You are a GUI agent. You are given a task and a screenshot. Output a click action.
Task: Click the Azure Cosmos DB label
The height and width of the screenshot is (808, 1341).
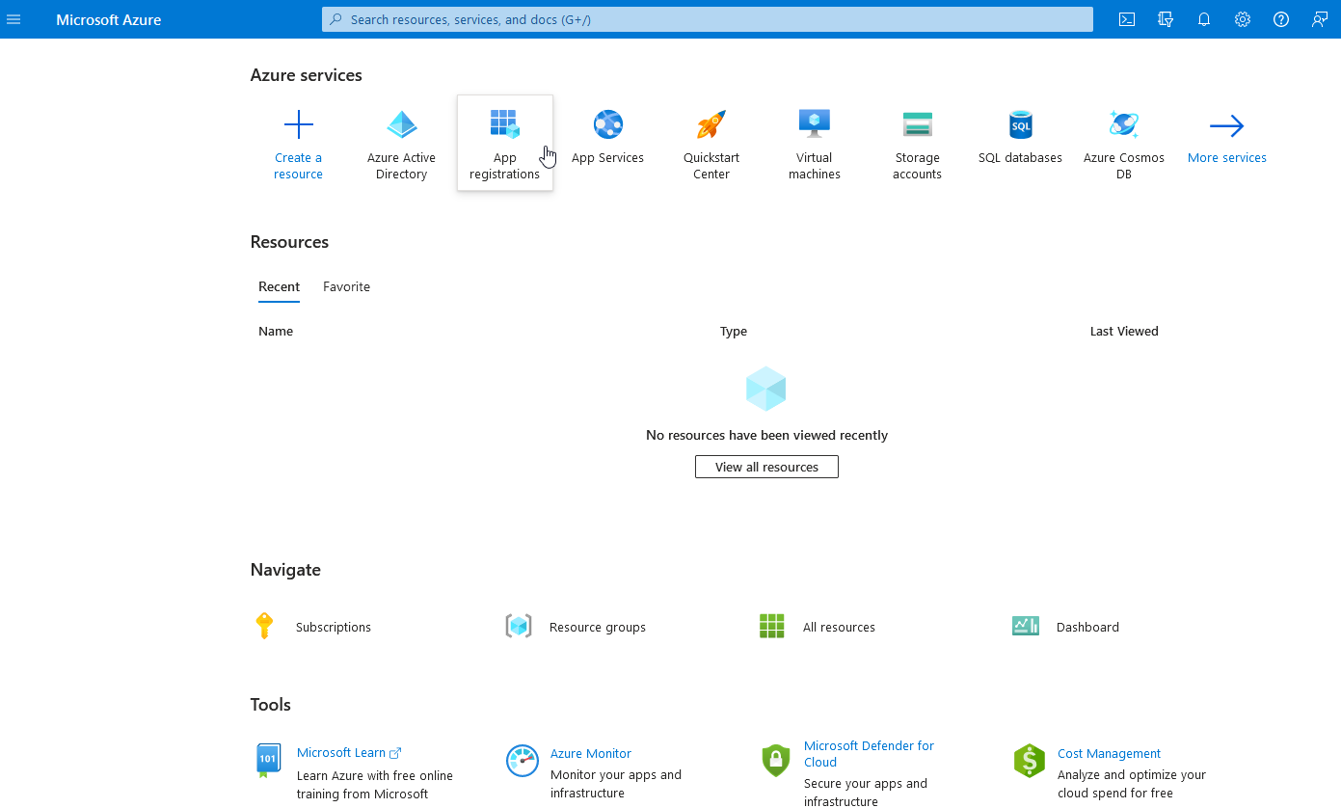[1124, 166]
